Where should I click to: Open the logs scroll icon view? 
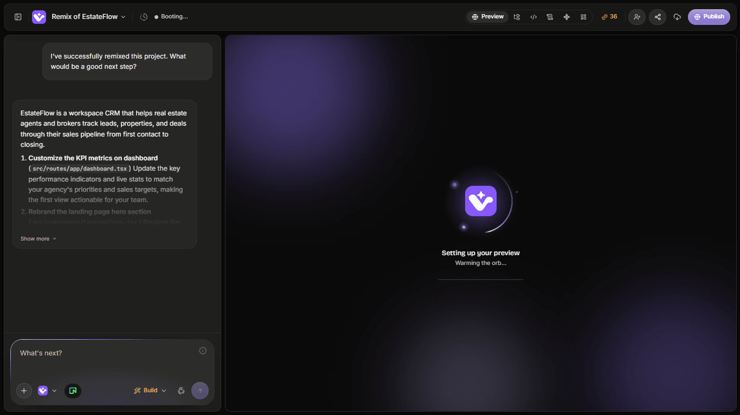(550, 17)
